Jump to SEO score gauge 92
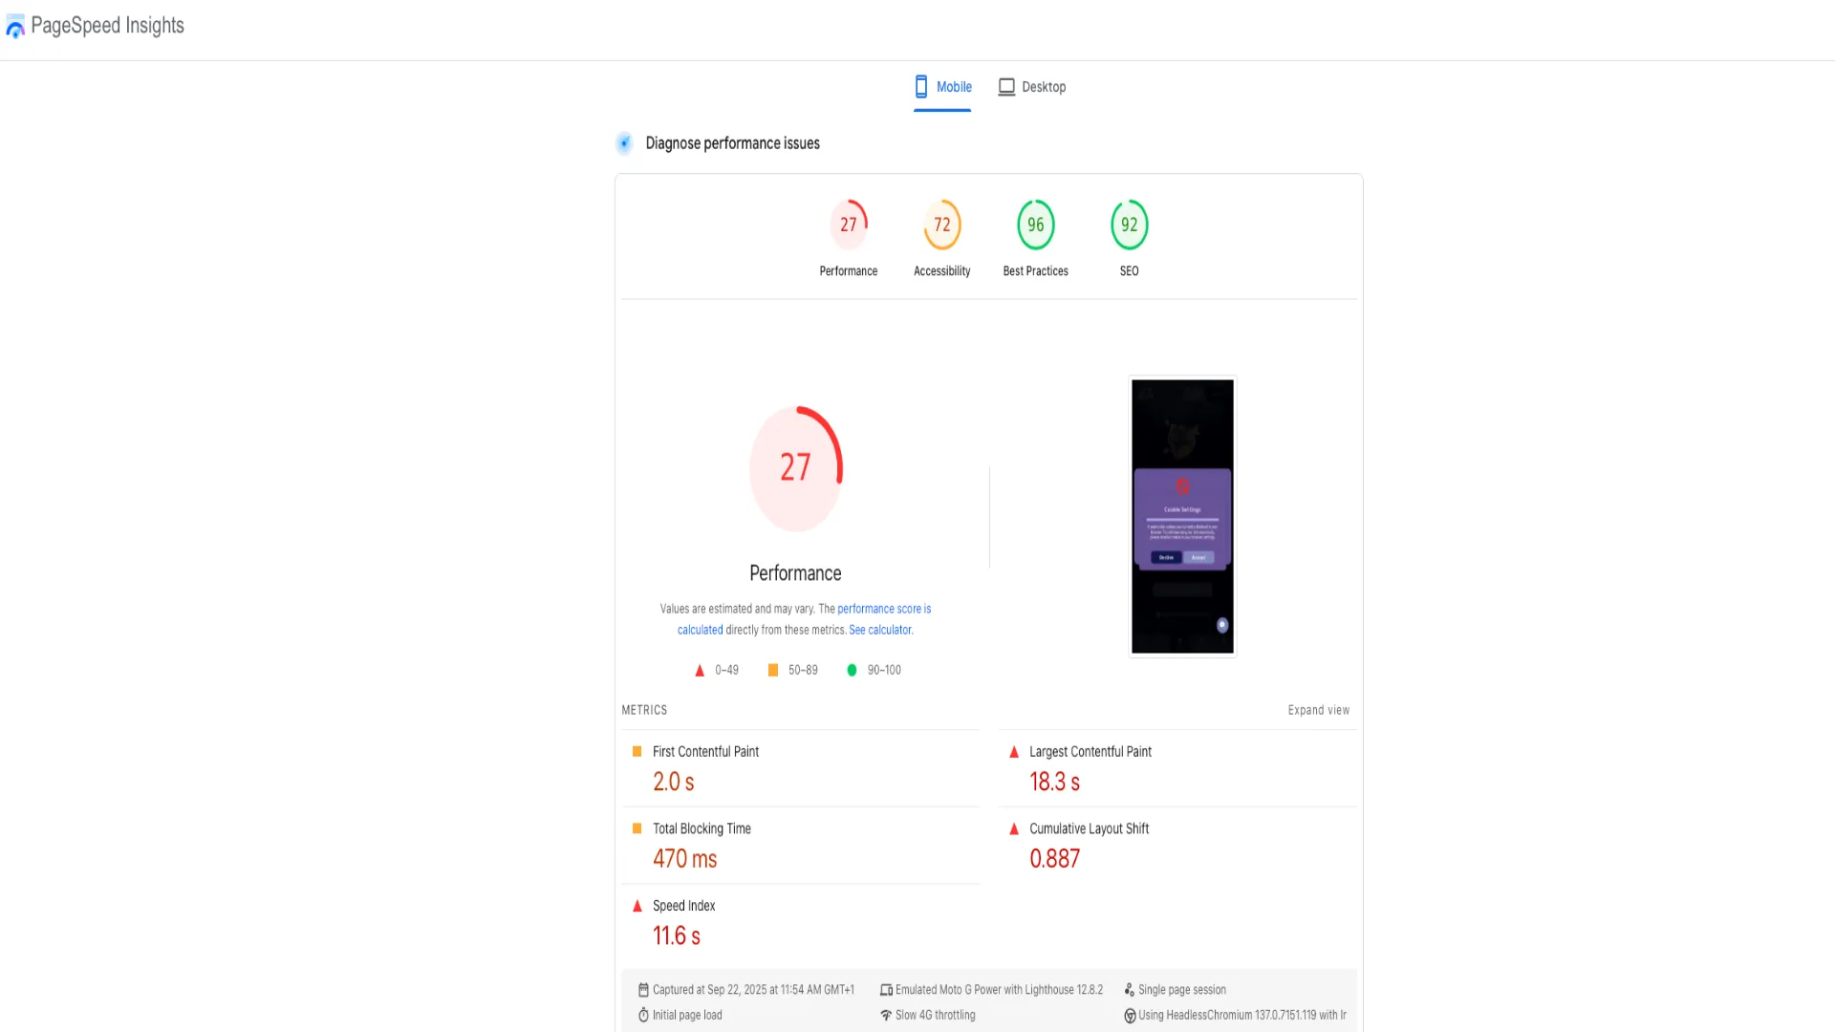 (x=1129, y=226)
